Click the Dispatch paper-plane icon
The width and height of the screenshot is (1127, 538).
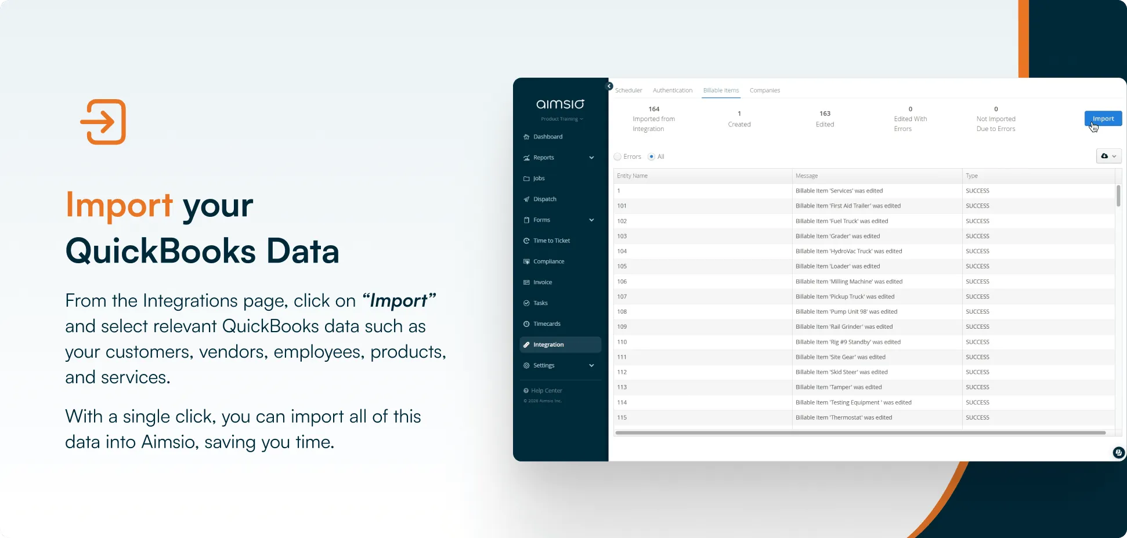click(526, 199)
